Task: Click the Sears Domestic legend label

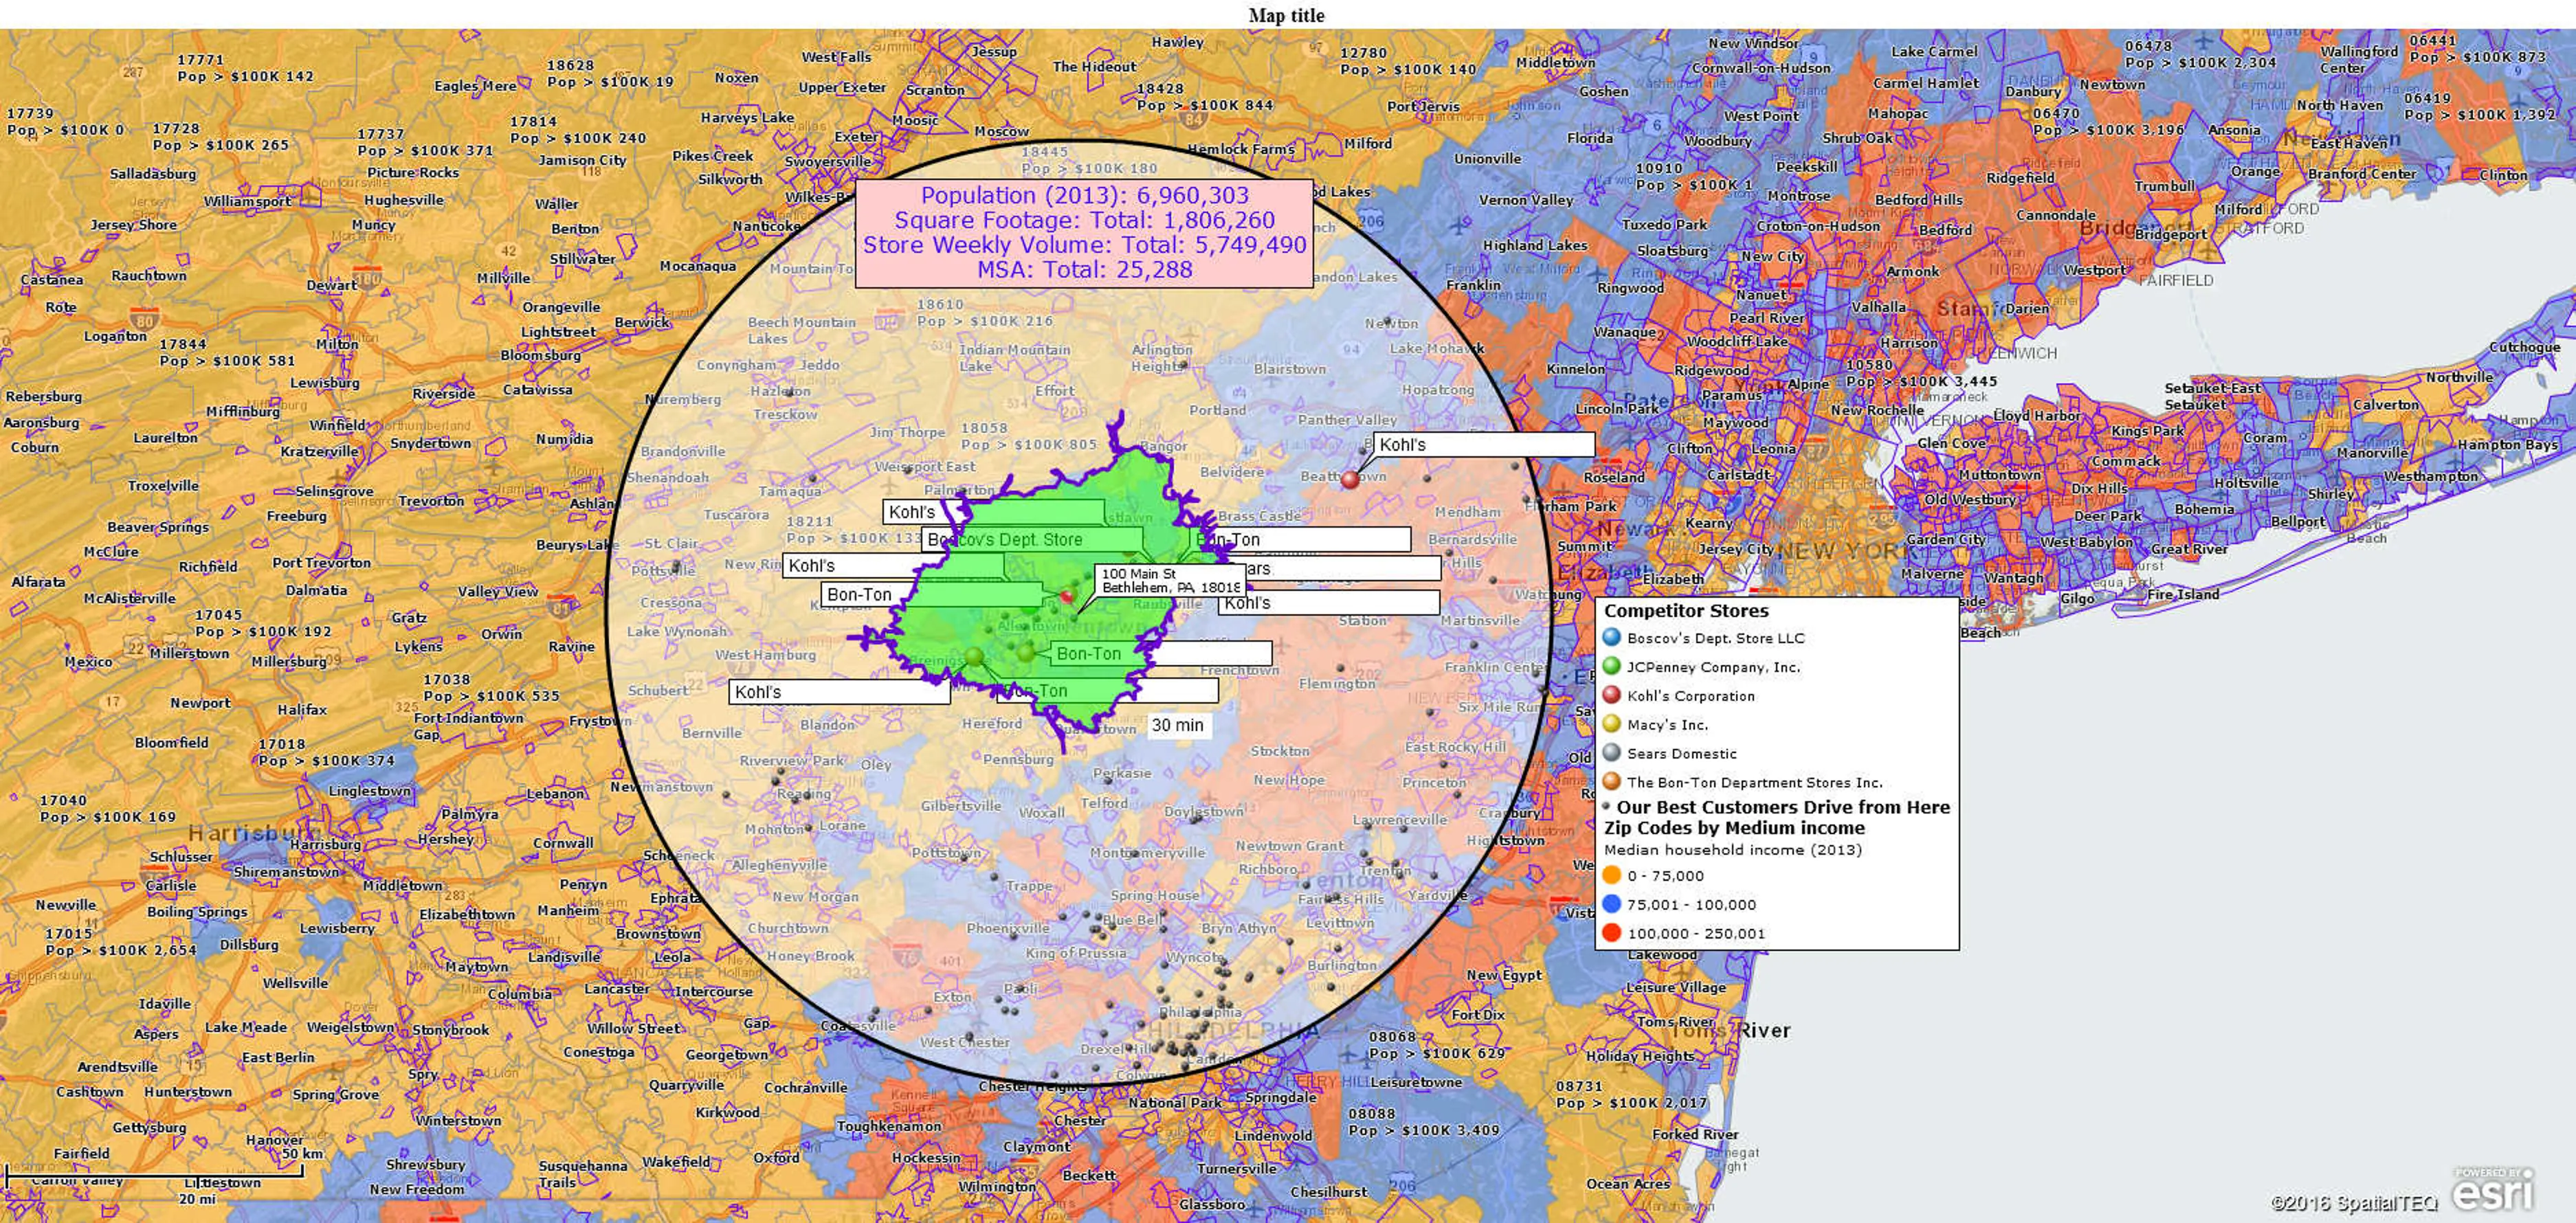Action: pos(1681,754)
